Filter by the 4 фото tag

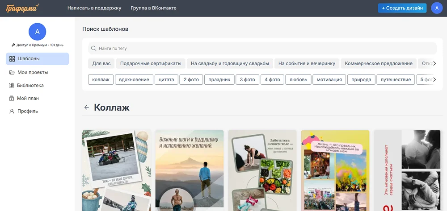pos(272,79)
